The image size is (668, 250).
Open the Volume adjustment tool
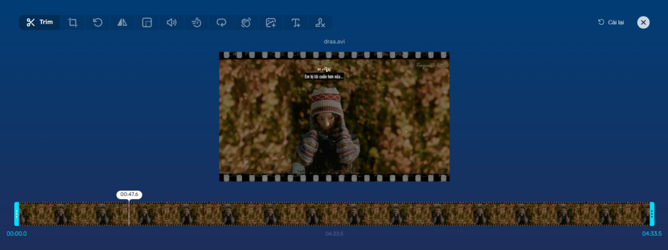tap(172, 23)
